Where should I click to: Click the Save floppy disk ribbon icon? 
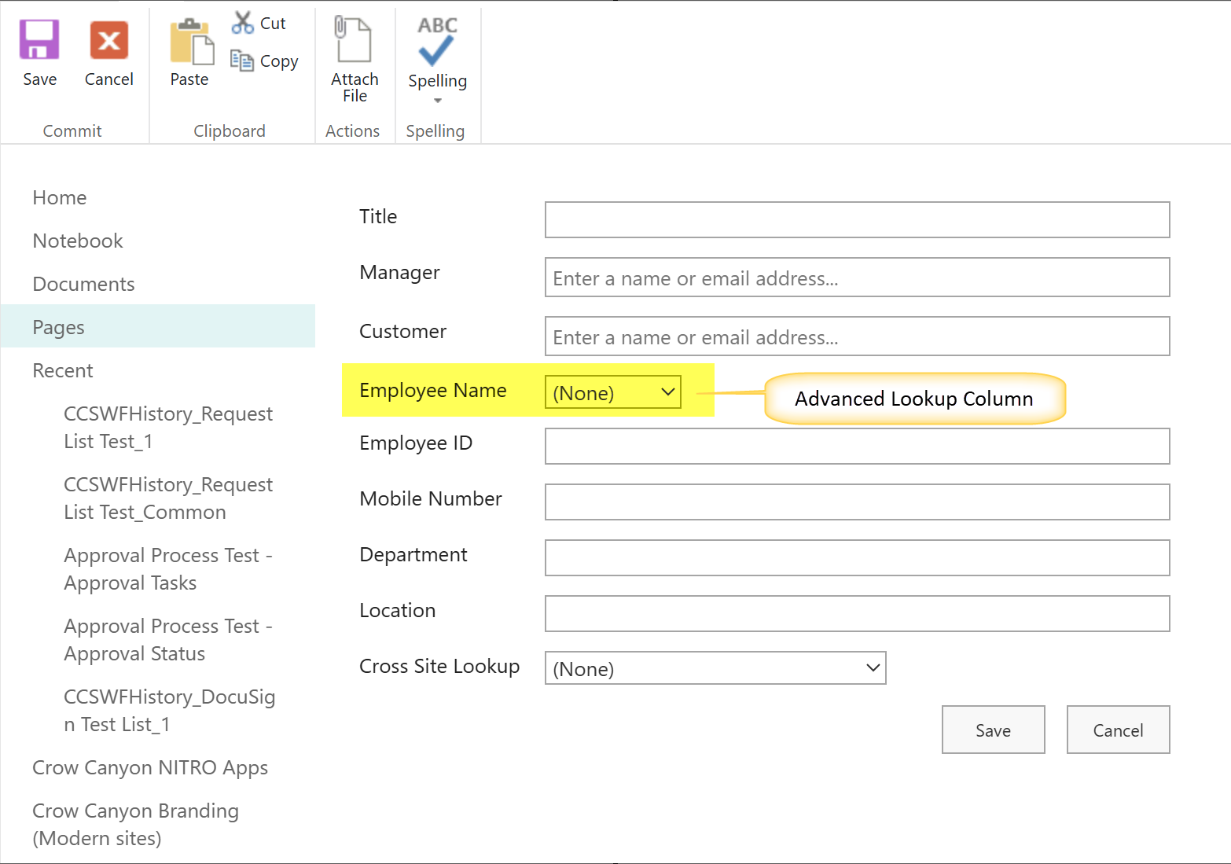coord(39,40)
